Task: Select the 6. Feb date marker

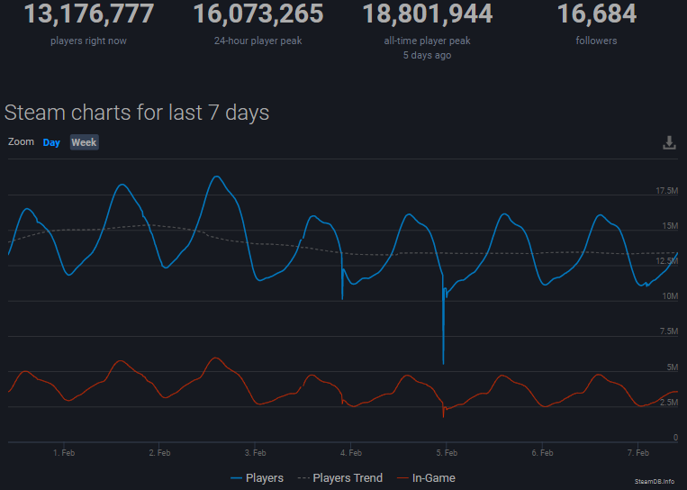Action: 541,452
